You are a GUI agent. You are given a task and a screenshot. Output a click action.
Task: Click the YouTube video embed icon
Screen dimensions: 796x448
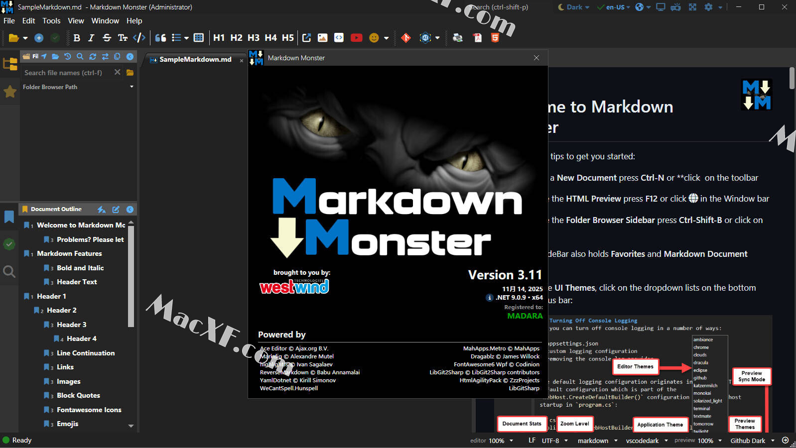pos(356,38)
